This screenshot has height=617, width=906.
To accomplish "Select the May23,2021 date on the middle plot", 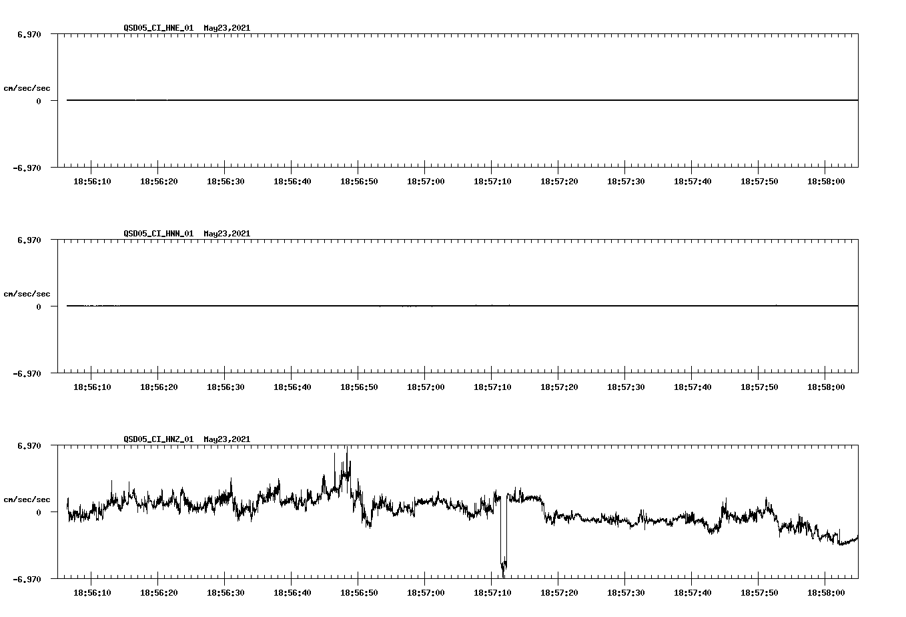I will coord(226,234).
